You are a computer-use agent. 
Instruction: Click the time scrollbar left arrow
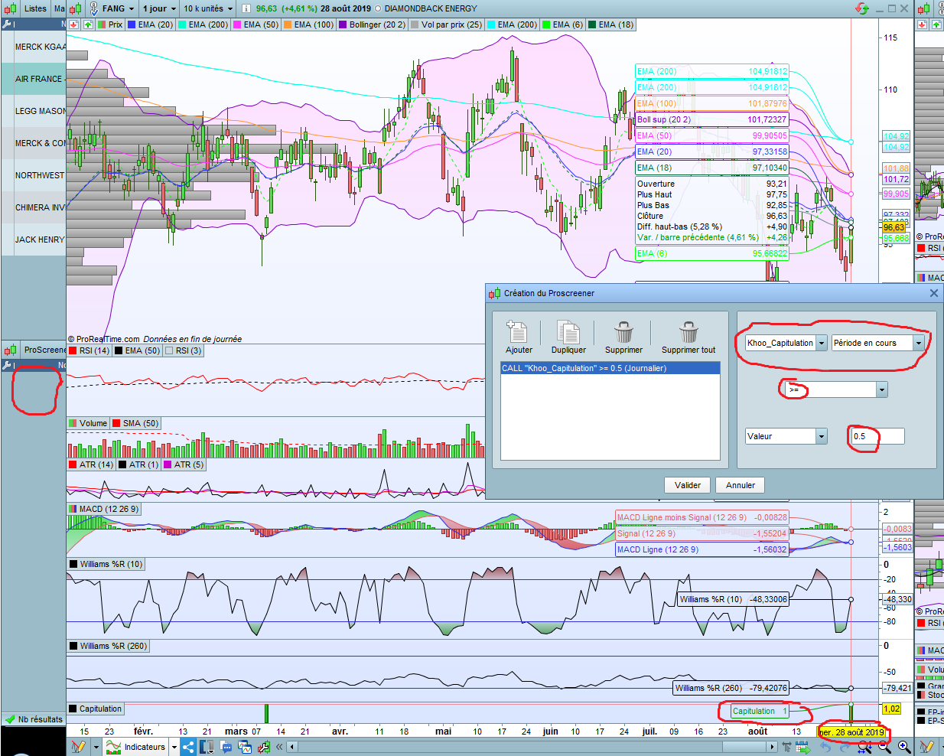(x=291, y=746)
